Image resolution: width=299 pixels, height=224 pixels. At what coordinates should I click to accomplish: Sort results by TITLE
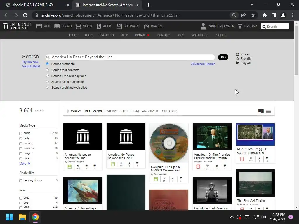pos(125,111)
